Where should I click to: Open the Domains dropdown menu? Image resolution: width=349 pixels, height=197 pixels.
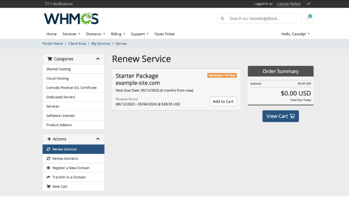click(96, 34)
